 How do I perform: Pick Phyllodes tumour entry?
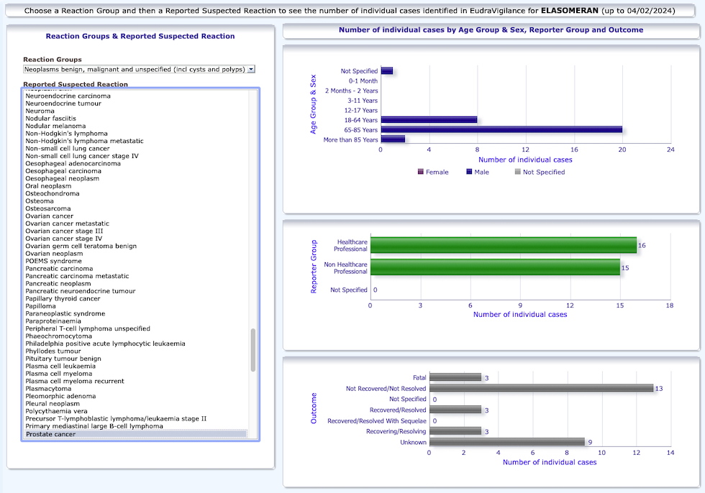[53, 351]
